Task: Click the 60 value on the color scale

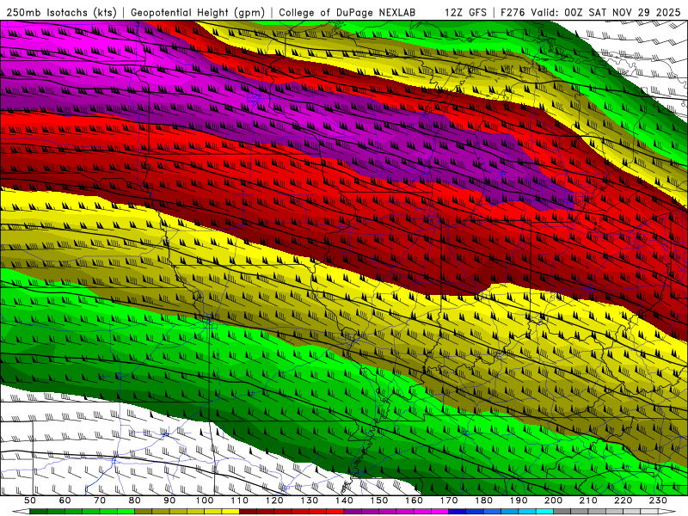Action: (65, 501)
